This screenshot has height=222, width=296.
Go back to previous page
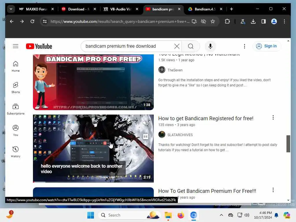pos(12,21)
